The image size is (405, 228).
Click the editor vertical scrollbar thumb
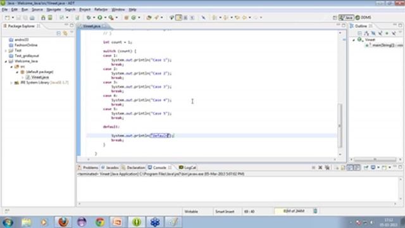pyautogui.click(x=340, y=125)
